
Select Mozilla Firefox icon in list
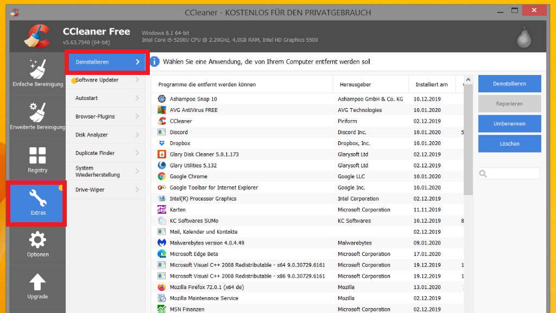point(161,287)
